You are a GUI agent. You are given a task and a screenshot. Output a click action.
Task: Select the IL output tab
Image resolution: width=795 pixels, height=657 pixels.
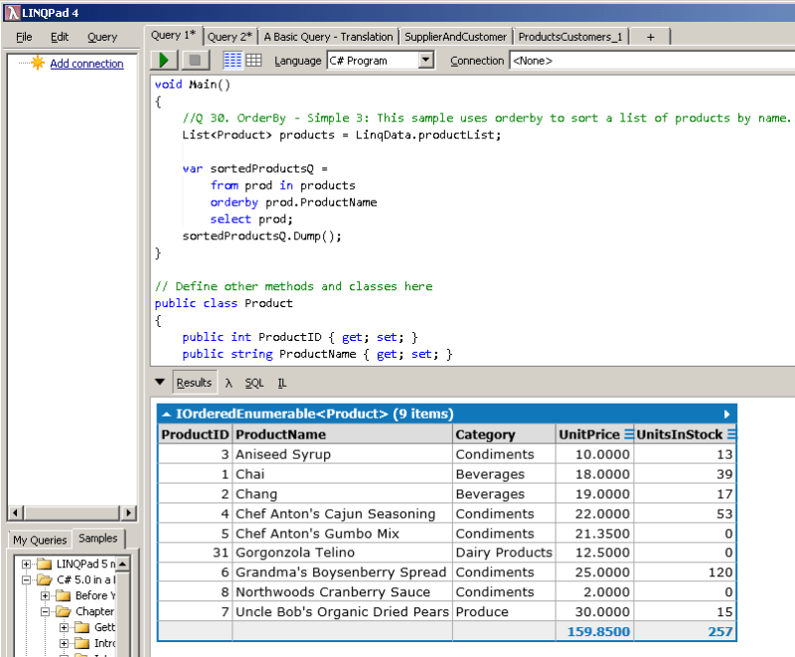pos(282,384)
